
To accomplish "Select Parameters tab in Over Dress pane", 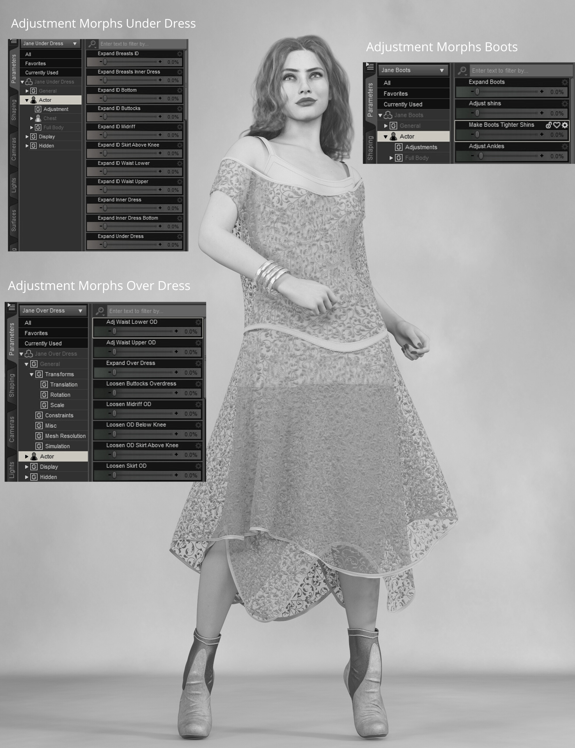I will pyautogui.click(x=11, y=339).
